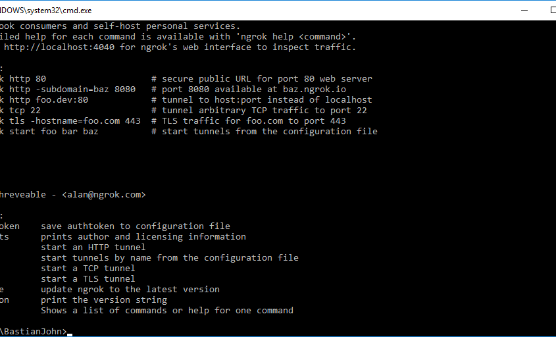Image resolution: width=556 pixels, height=337 pixels.
Task: Click the 'start an HTTP tunnel' description
Action: click(93, 247)
